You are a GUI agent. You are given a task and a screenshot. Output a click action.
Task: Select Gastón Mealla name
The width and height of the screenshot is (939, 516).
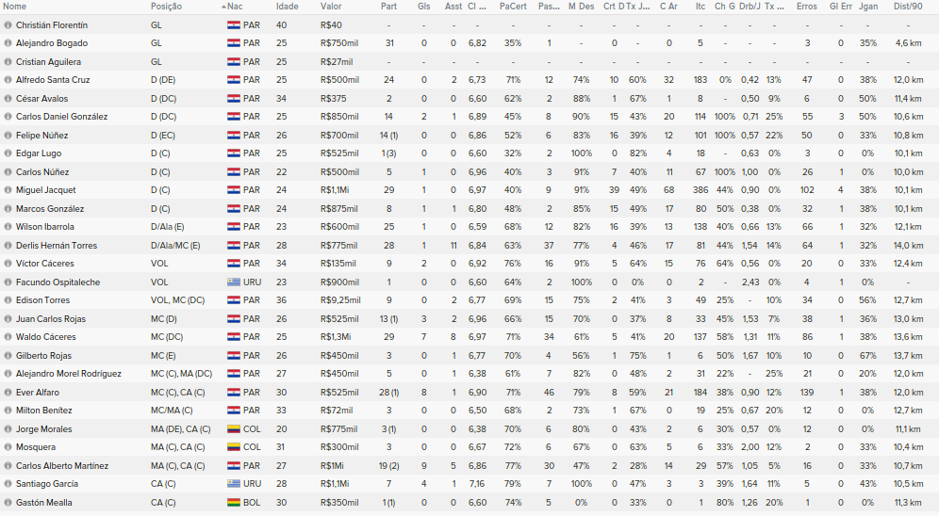click(x=43, y=502)
